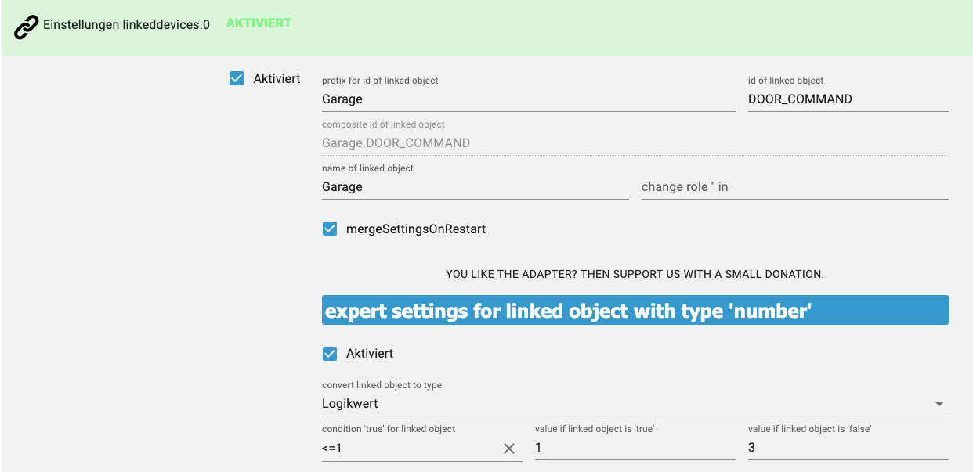Click the value if 'false' field
This screenshot has width=973, height=472.
pos(848,448)
